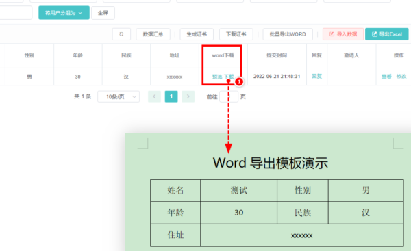The height and width of the screenshot is (251, 411).
Task: Click the 性别 column header
Action: pos(29,55)
